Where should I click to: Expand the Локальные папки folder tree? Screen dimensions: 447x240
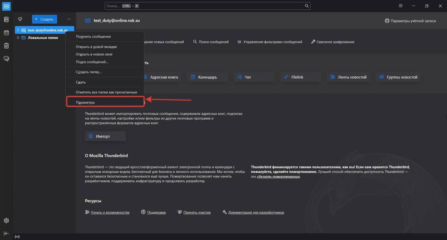pyautogui.click(x=18, y=38)
